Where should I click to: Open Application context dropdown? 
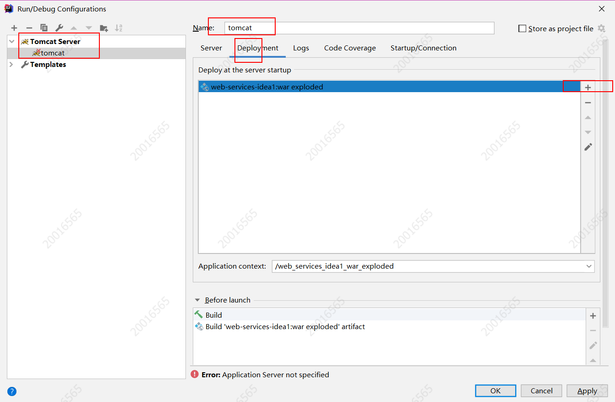(589, 266)
